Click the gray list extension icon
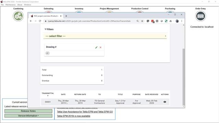 [x=157, y=21]
